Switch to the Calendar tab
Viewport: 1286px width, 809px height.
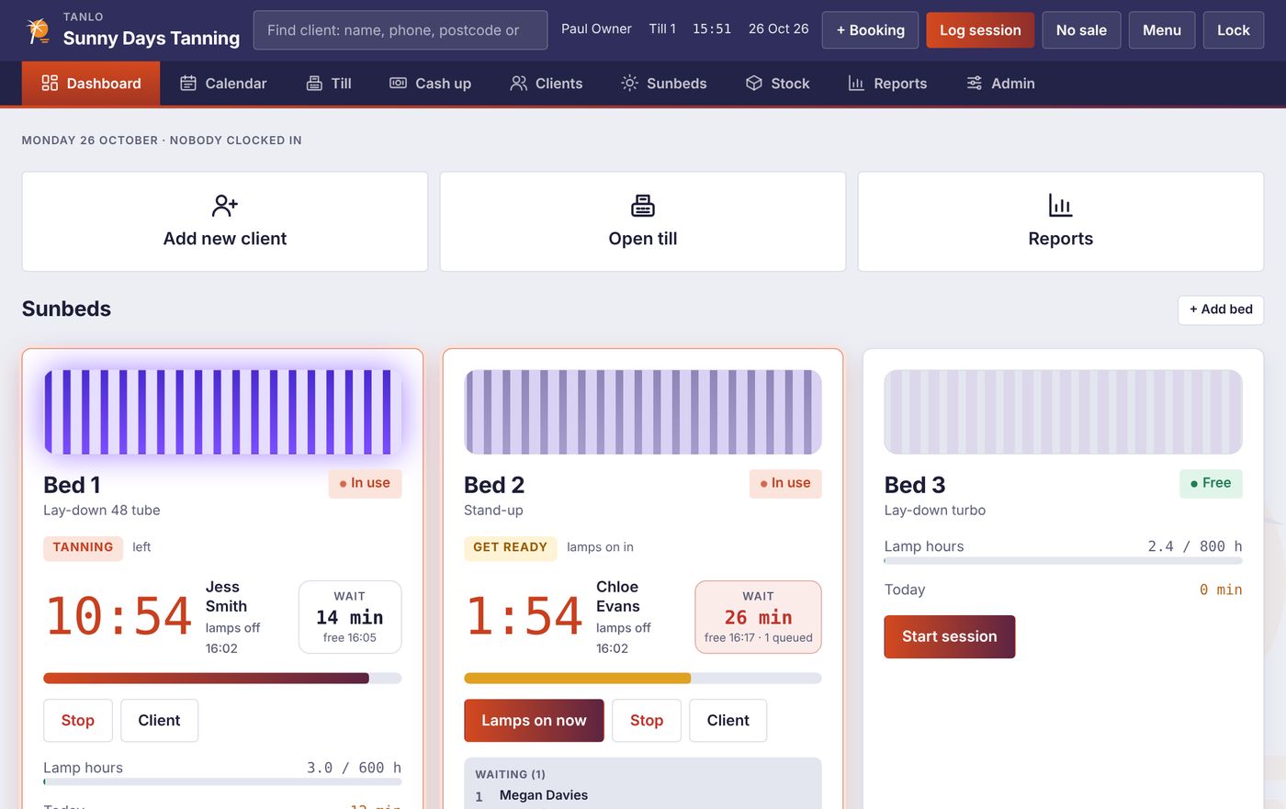(x=223, y=84)
